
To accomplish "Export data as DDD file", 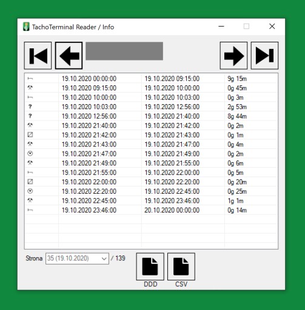I will pos(150,266).
